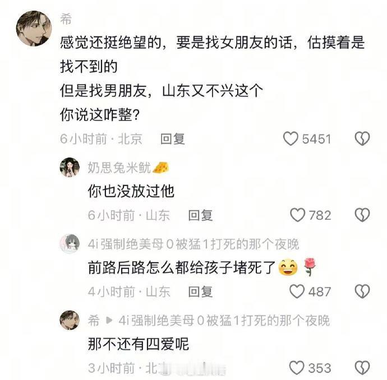Tap broken heart next to 782 likes

tap(362, 215)
